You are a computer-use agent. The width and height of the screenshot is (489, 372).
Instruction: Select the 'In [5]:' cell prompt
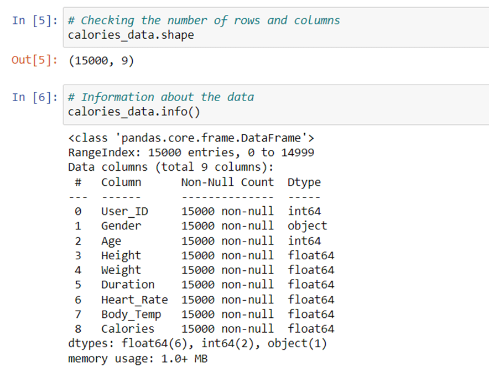click(x=35, y=20)
